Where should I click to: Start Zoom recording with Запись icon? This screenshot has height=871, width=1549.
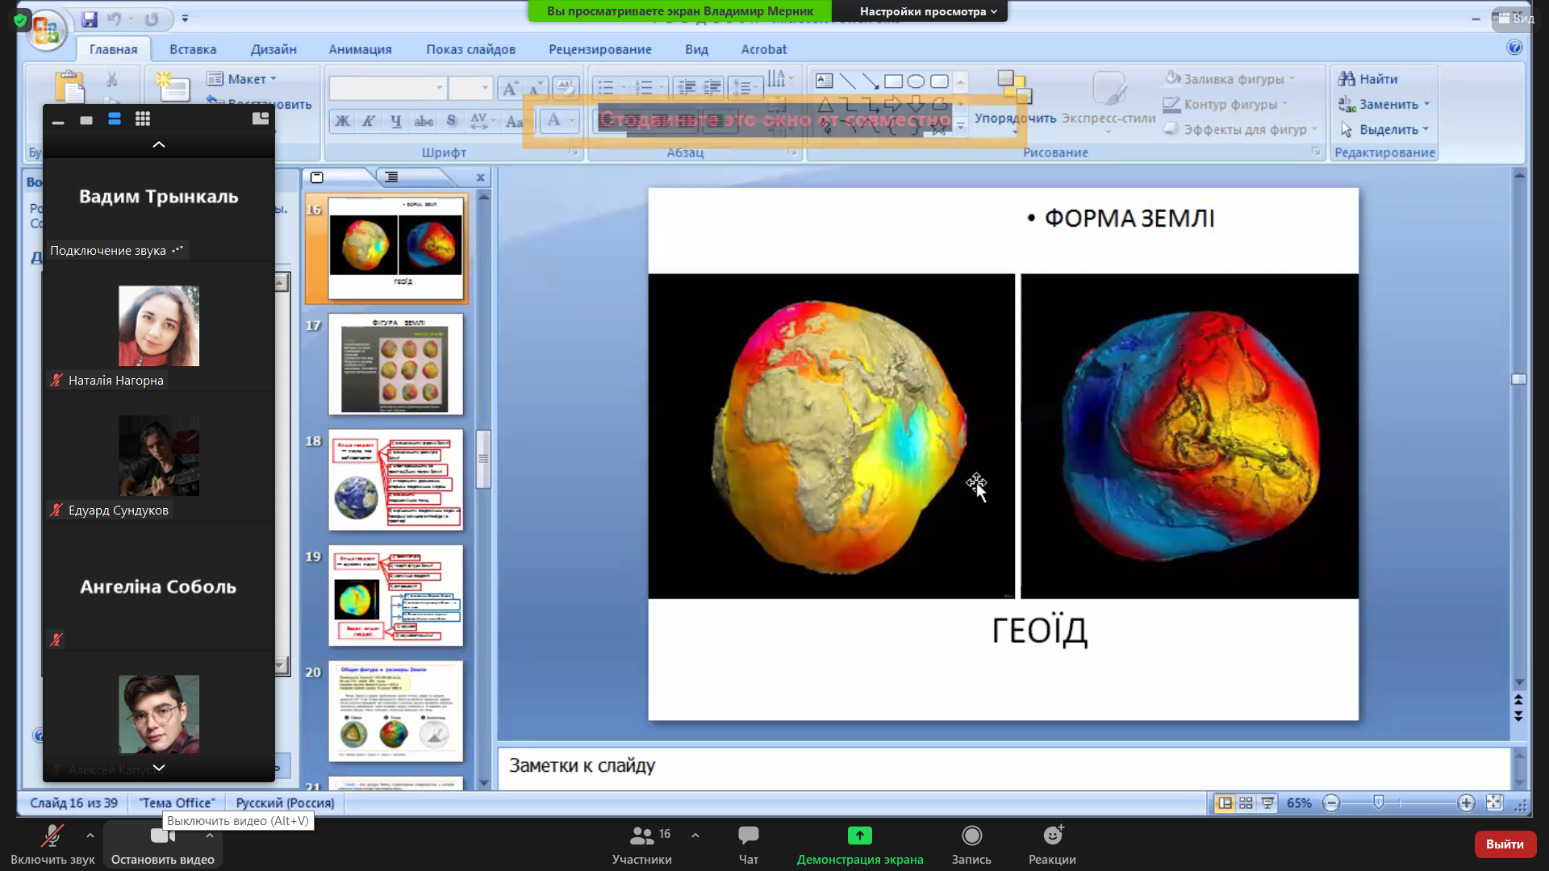point(971,836)
